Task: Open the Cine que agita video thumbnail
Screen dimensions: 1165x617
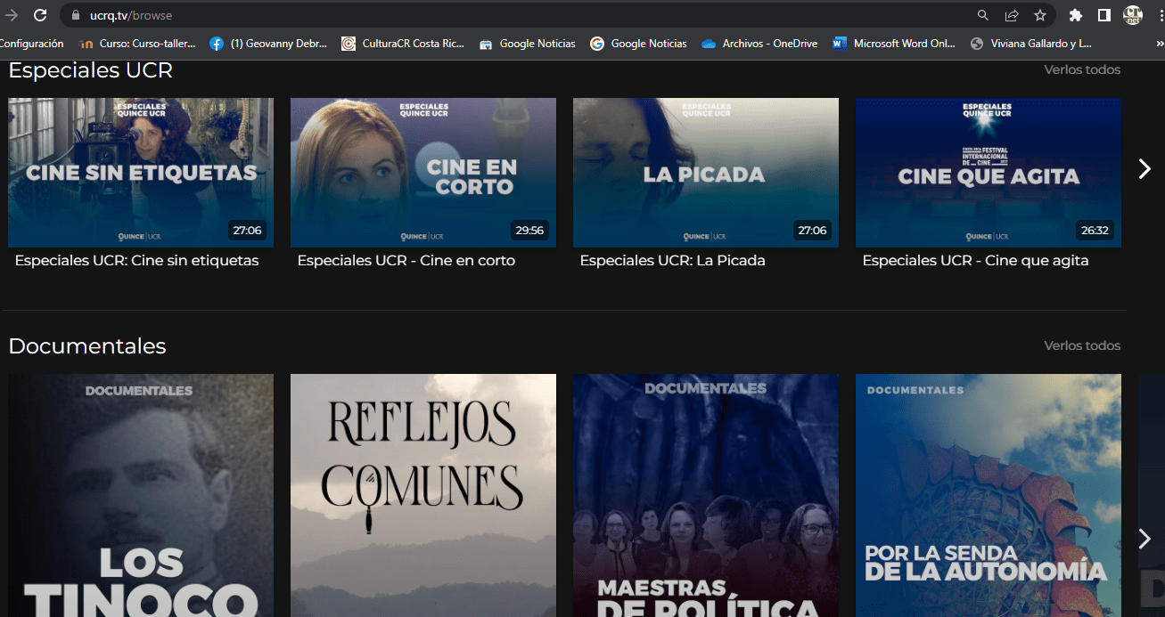Action: point(989,173)
